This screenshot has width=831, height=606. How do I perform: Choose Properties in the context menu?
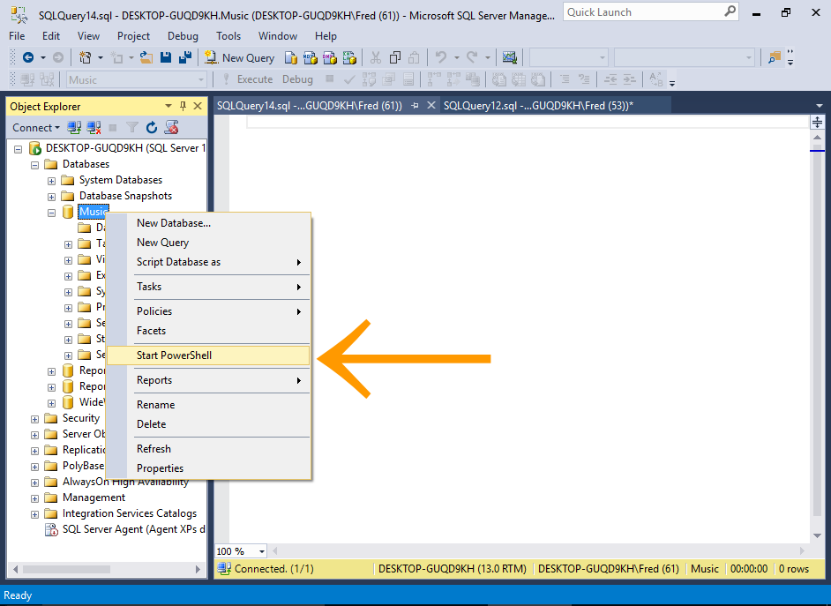pyautogui.click(x=160, y=468)
